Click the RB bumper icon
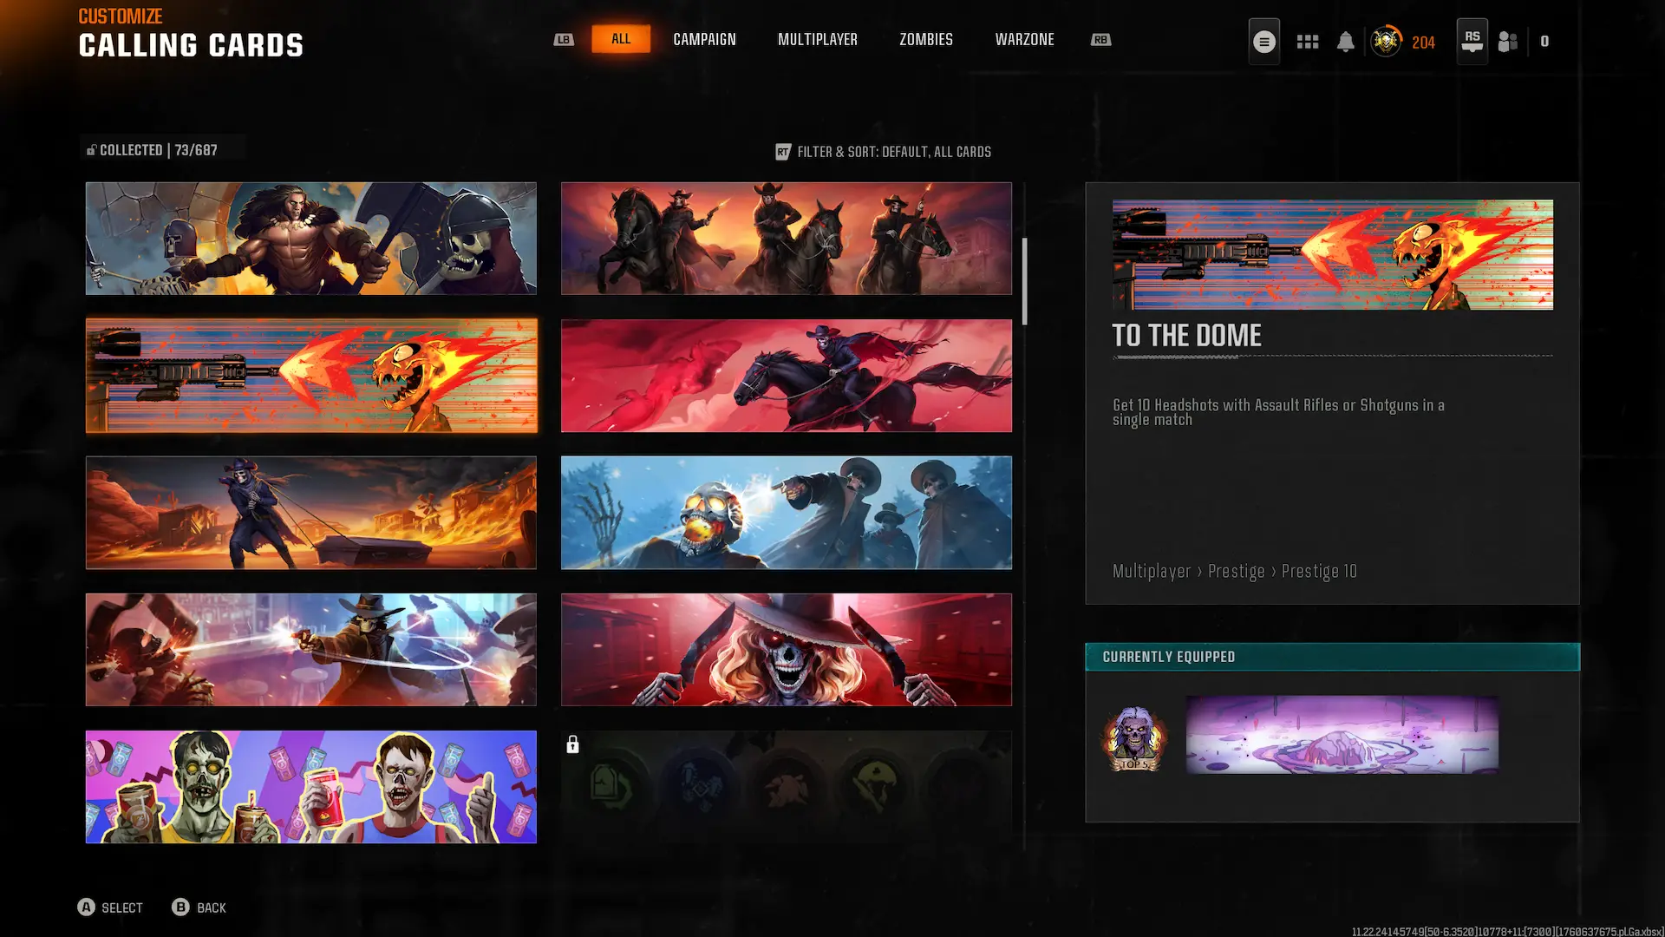1665x937 pixels. tap(1100, 40)
